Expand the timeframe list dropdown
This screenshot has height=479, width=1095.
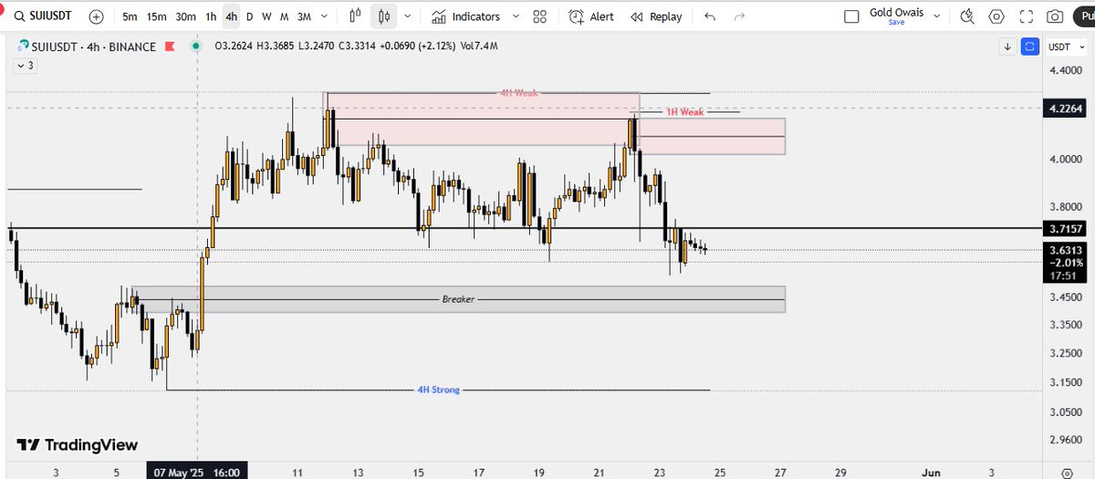click(324, 16)
